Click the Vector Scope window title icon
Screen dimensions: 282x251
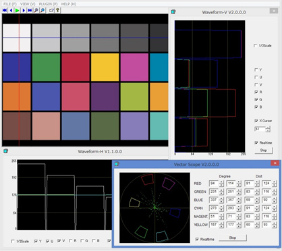pos(117,164)
